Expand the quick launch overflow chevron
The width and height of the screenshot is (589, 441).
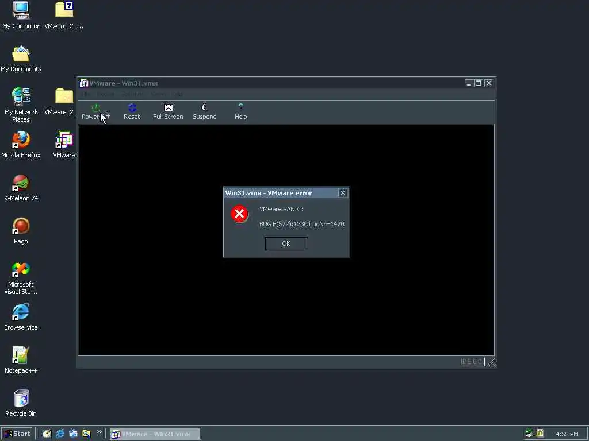coord(99,432)
